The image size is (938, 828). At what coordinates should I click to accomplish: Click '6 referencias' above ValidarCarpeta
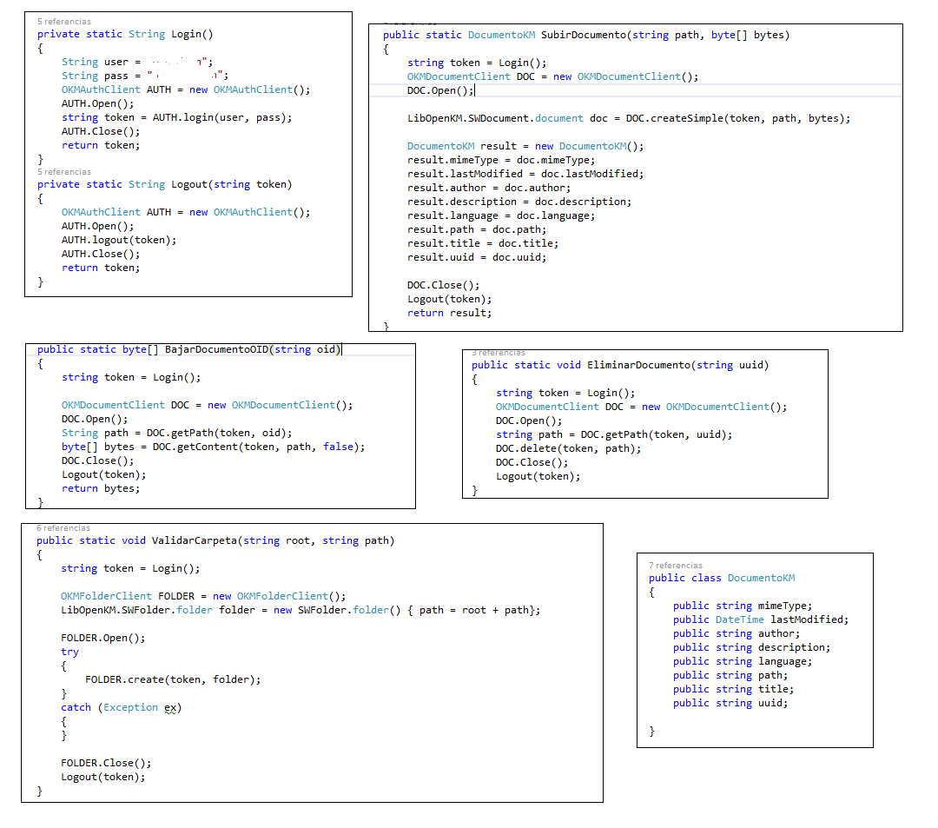(63, 528)
